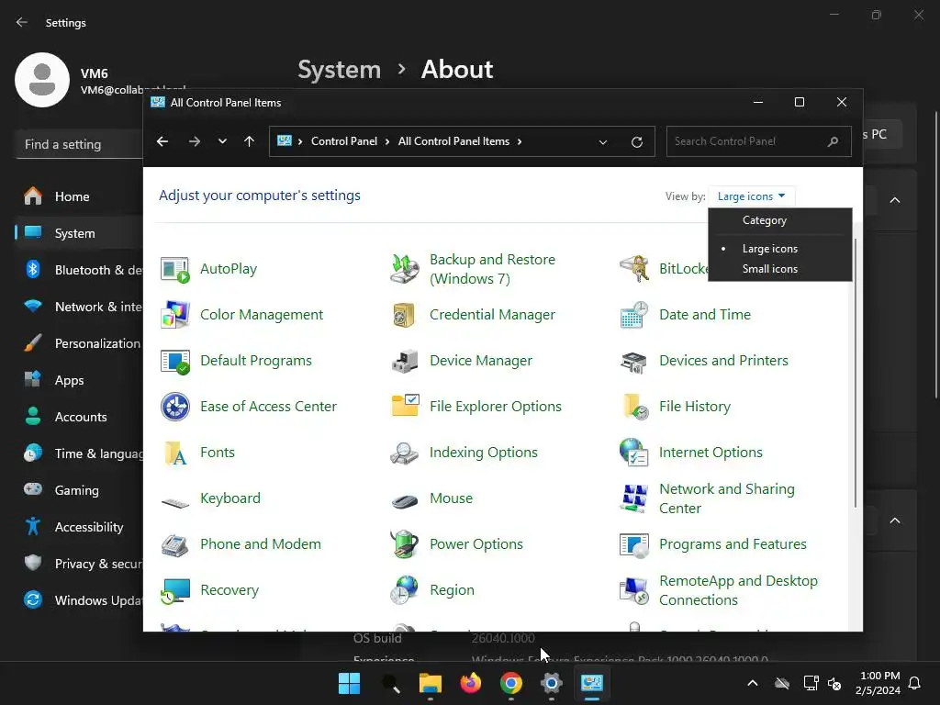Open the Programs and Features icon

pos(634,544)
